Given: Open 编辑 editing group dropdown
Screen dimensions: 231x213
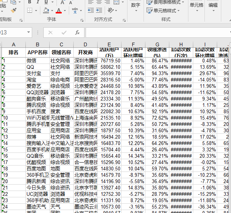Looking at the screenshot, I should pyautogui.click(x=213, y=7).
